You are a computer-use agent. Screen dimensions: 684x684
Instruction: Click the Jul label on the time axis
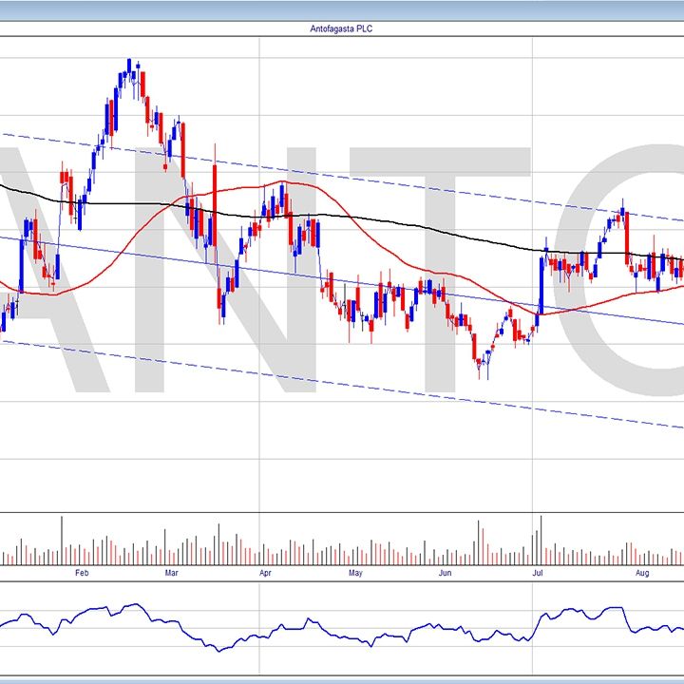(x=537, y=573)
